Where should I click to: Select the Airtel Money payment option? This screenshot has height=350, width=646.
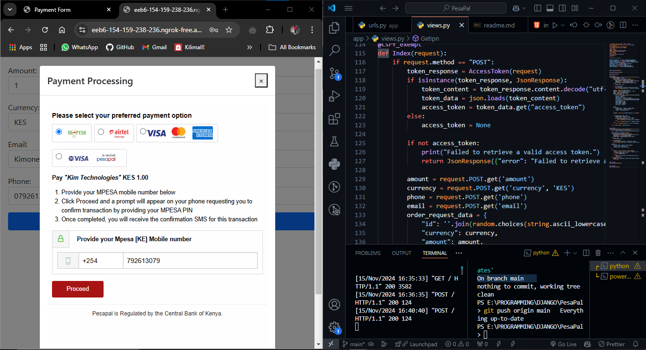[101, 132]
